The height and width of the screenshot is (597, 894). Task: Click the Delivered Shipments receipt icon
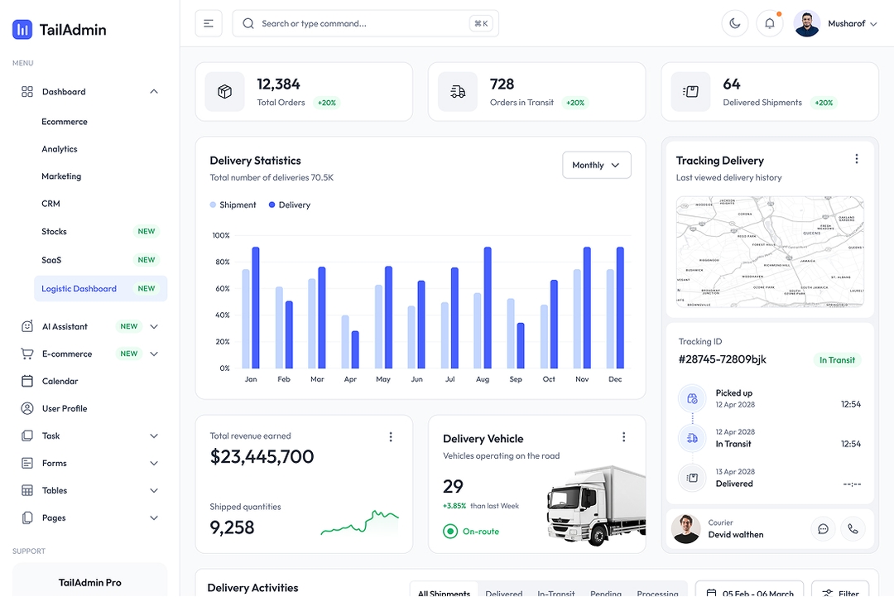point(690,91)
